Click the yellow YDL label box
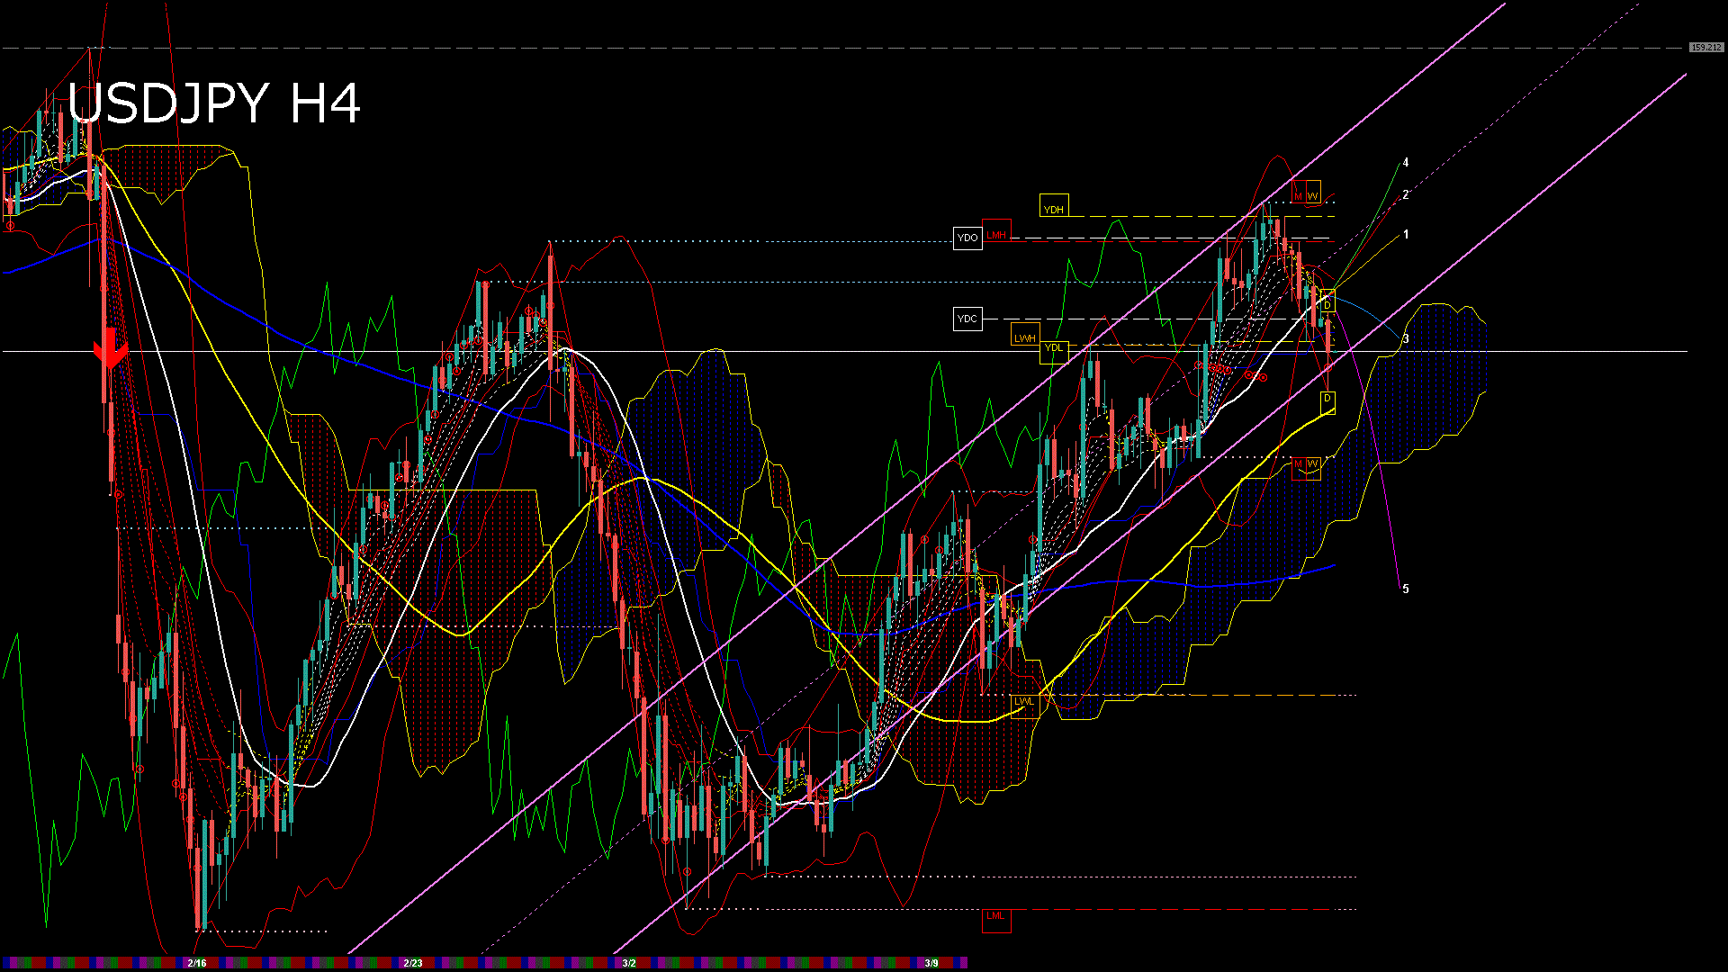1728x972 pixels. pos(1053,351)
